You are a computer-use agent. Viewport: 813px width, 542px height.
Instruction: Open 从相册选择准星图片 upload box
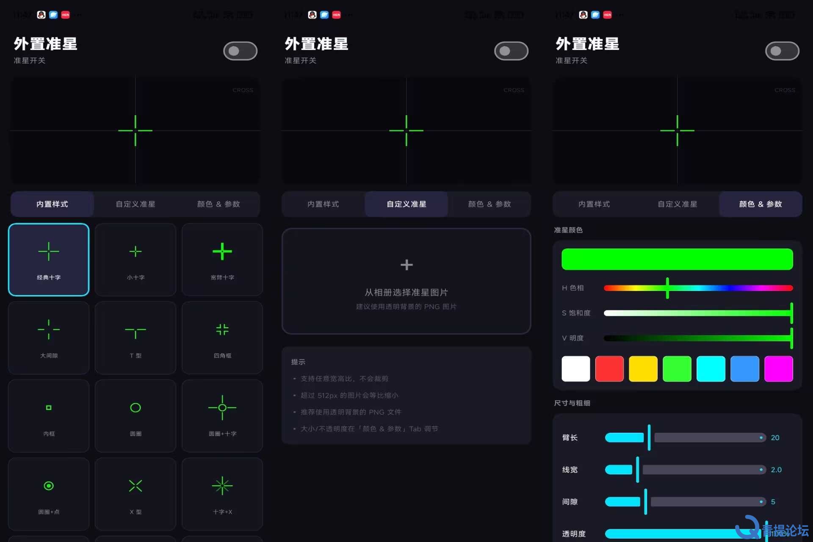point(406,281)
